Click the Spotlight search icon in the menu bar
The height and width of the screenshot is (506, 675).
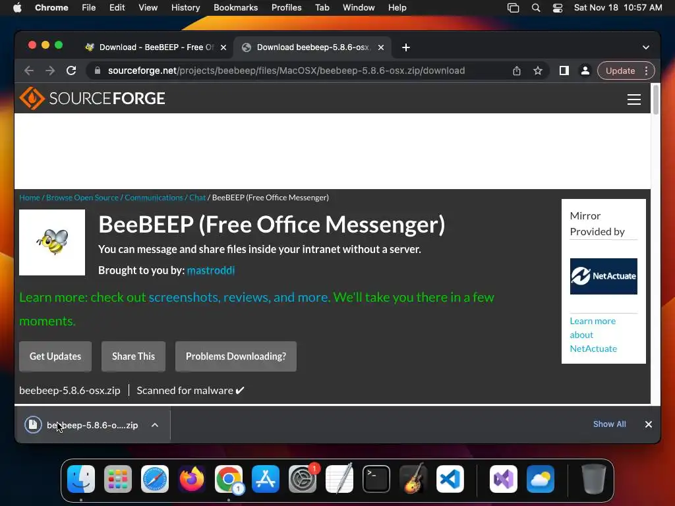536,8
